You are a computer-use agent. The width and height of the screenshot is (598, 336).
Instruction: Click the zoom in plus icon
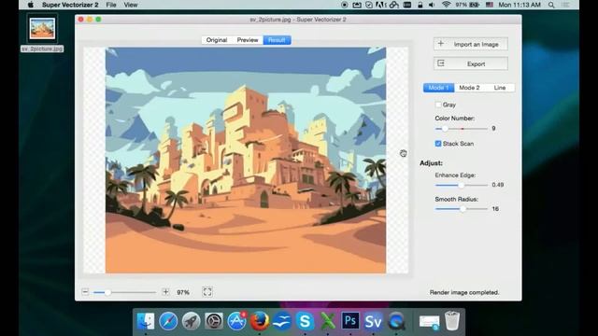tap(165, 292)
